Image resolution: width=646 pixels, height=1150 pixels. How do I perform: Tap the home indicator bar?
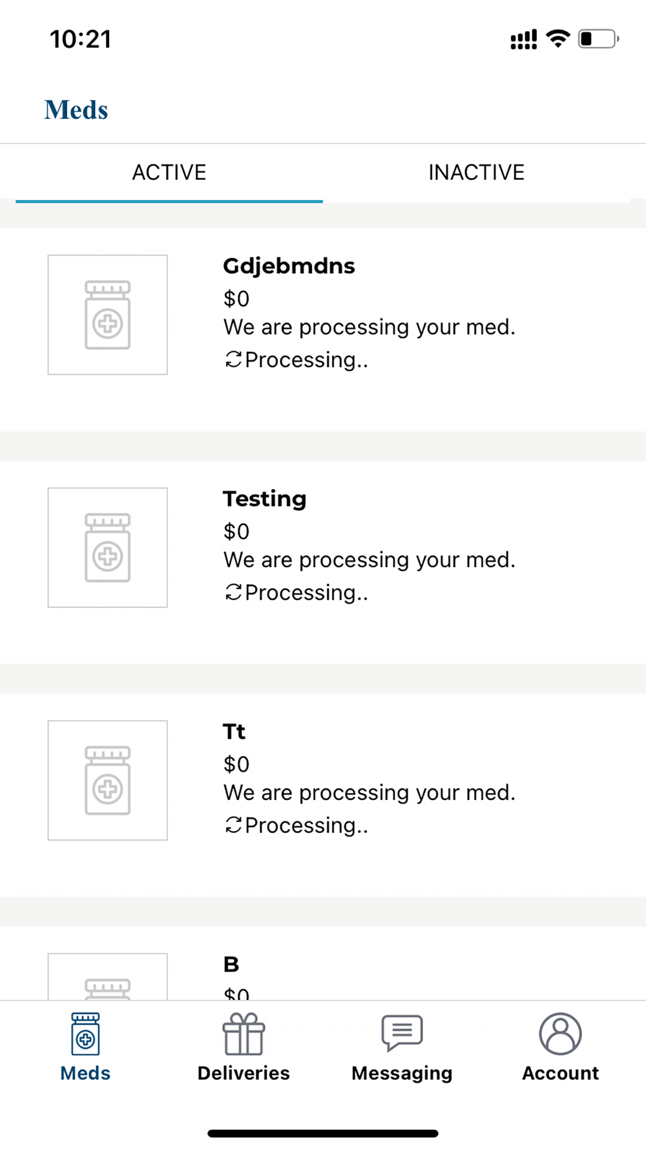(x=323, y=1133)
